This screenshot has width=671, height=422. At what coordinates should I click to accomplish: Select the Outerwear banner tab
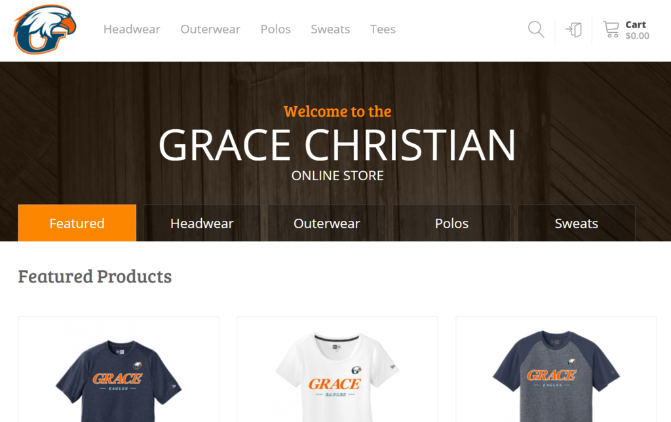click(x=327, y=223)
